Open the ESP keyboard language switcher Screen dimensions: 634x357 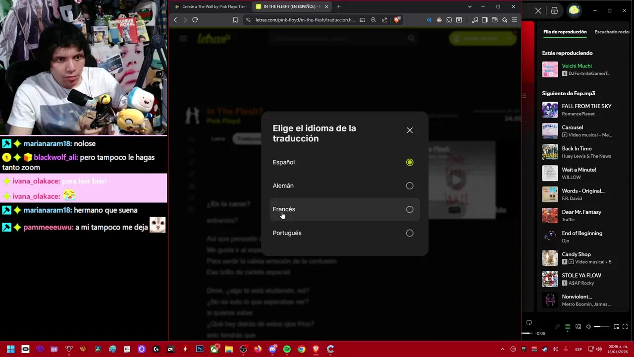(579, 350)
